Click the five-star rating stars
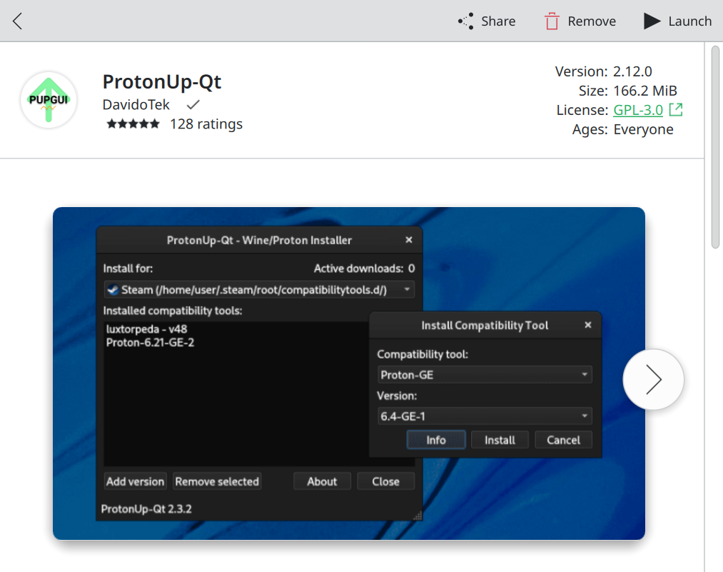 tap(133, 123)
